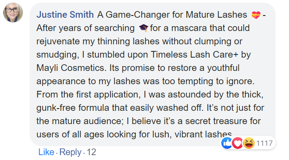Click the red heart reaction icon
289x160 pixels.
tap(238, 143)
